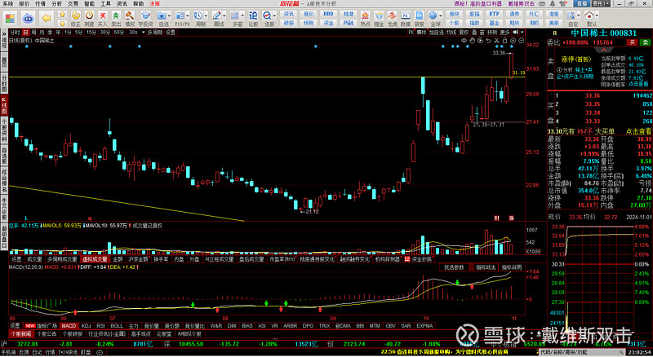Viewport: 653px width, 357px height.
Task: Switch chart period to 周 (weekly)
Action: (x=33, y=32)
